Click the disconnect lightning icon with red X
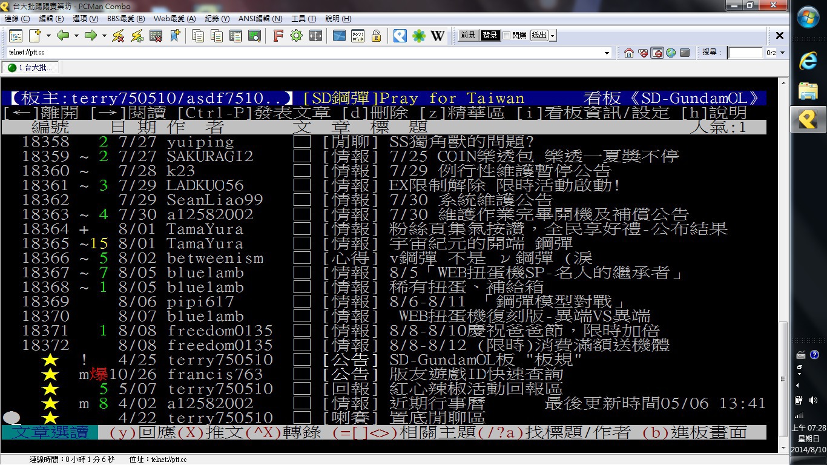 click(x=118, y=36)
